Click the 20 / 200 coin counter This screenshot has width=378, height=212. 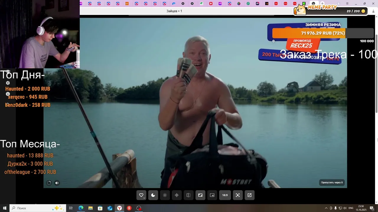point(356,11)
